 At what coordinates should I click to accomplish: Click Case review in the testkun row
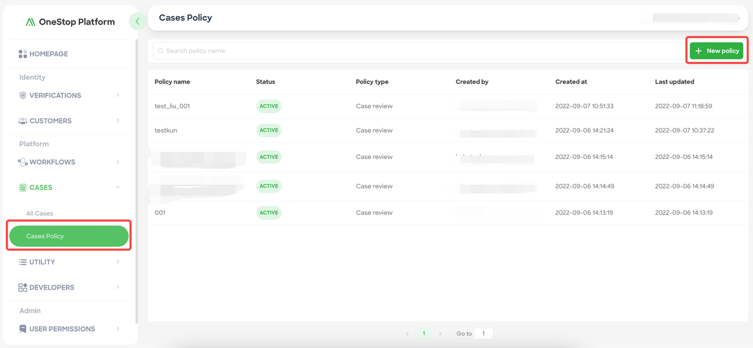[374, 131]
